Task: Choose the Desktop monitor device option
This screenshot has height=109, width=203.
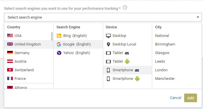Action: click(127, 35)
